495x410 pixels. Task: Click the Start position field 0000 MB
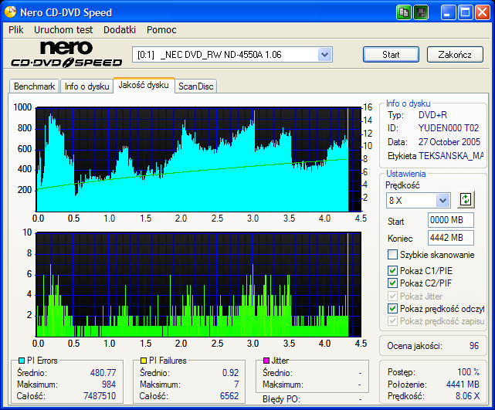(x=451, y=220)
